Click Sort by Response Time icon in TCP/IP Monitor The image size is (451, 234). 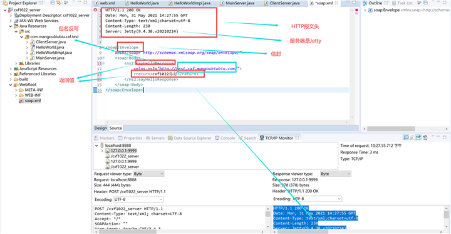point(406,138)
